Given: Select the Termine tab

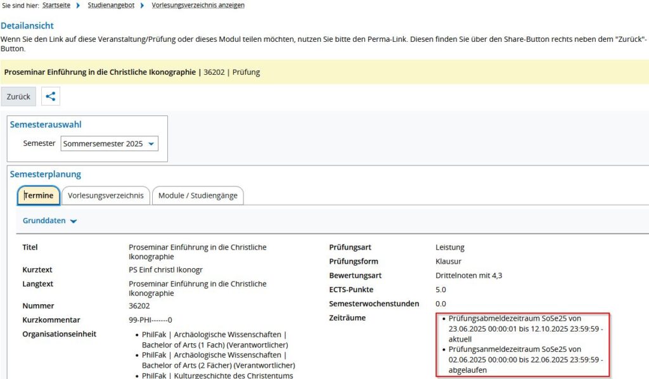Looking at the screenshot, I should point(39,195).
